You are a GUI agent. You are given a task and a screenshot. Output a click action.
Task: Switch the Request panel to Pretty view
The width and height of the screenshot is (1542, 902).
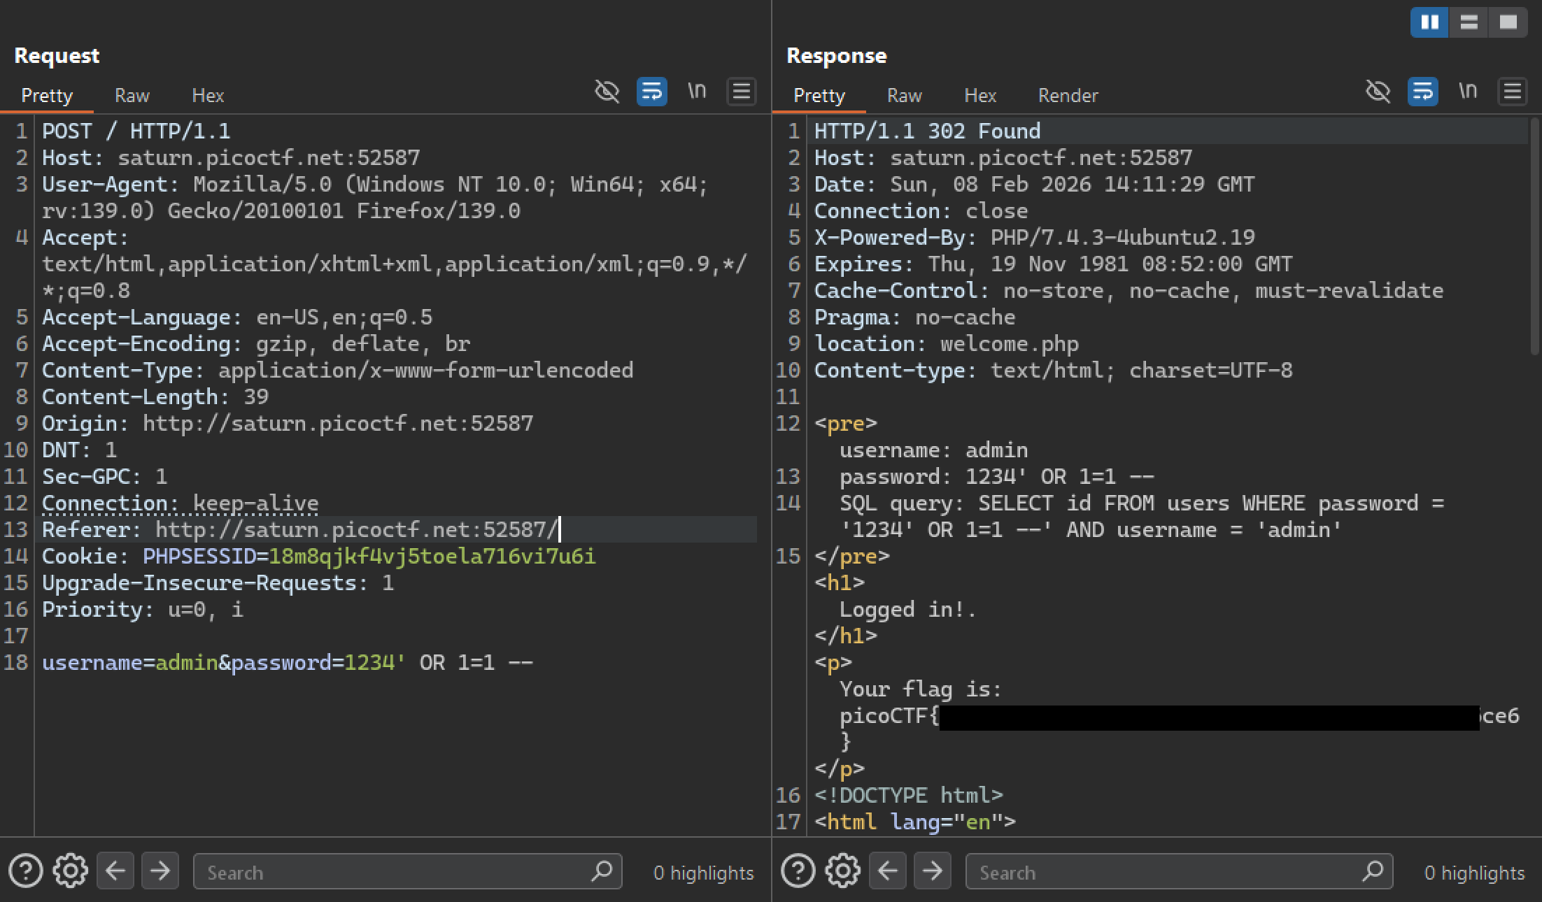46,95
